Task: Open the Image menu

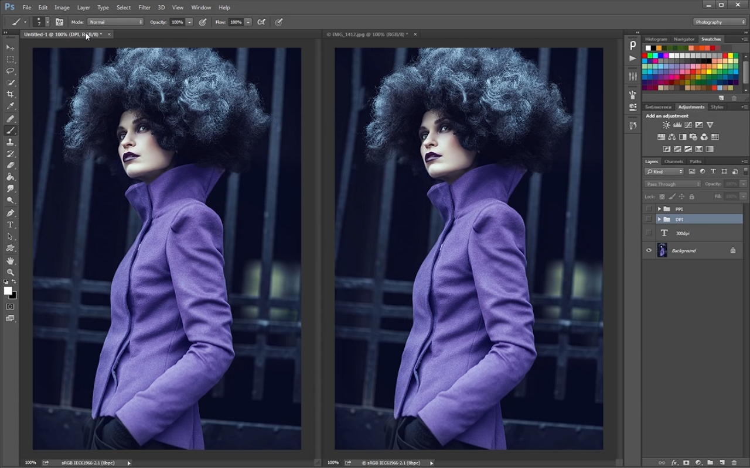Action: pyautogui.click(x=62, y=8)
